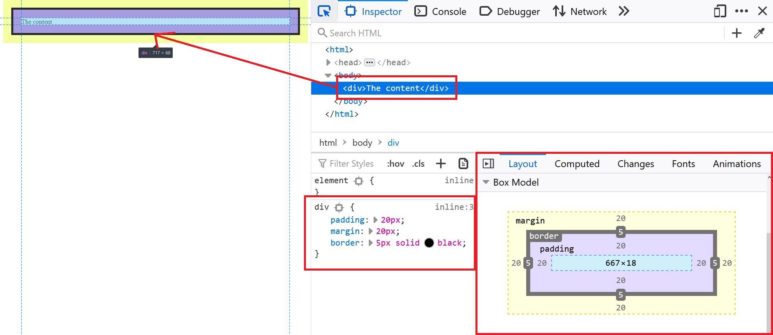
Task: Click the Filter Styles field
Action: point(351,163)
